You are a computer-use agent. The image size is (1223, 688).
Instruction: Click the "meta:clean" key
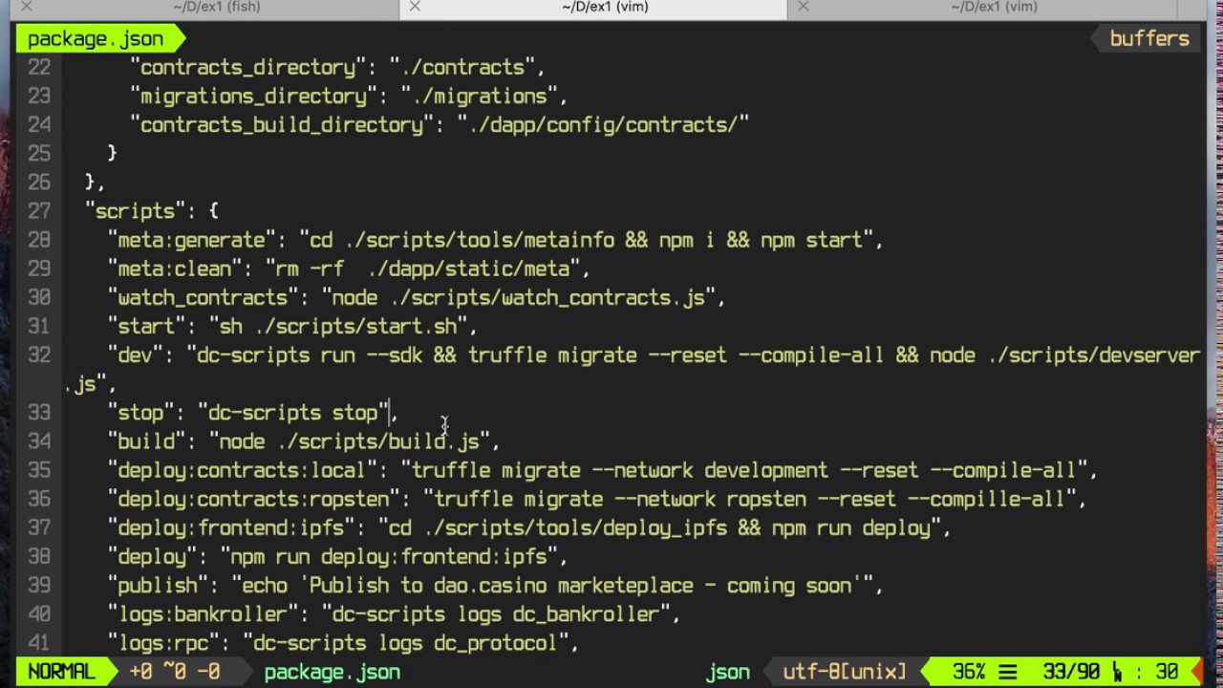[175, 269]
